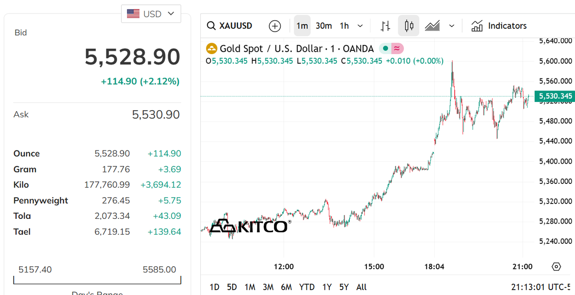Click the add symbol plus icon
Image resolution: width=575 pixels, height=295 pixels.
click(275, 26)
